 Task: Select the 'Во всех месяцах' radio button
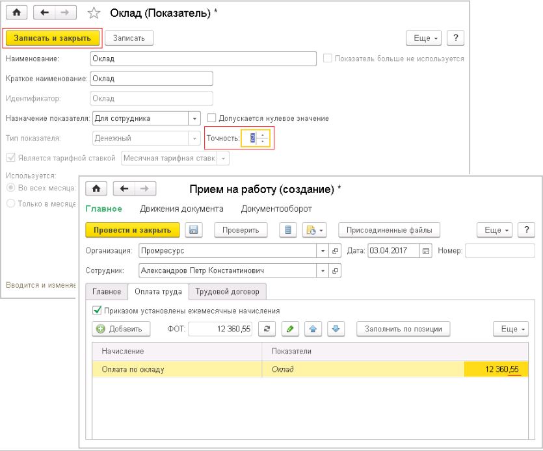point(10,188)
